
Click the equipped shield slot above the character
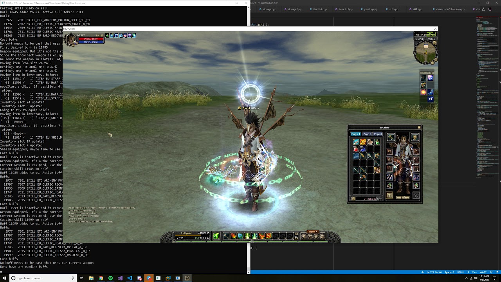pos(414,137)
